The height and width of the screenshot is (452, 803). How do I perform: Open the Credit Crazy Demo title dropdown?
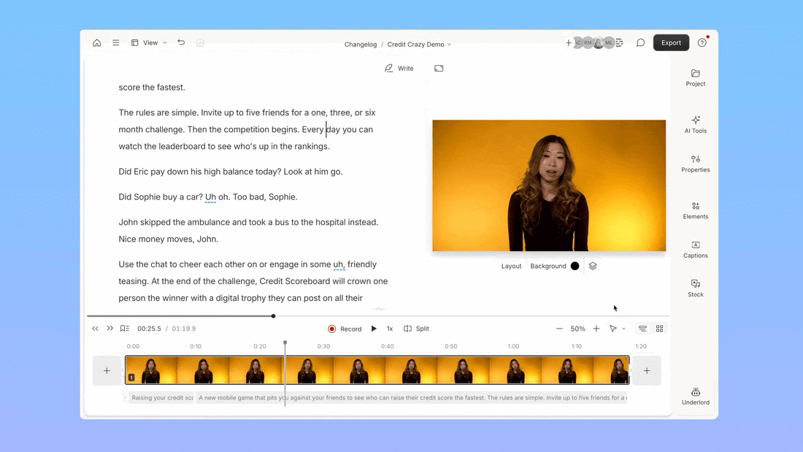[419, 45]
